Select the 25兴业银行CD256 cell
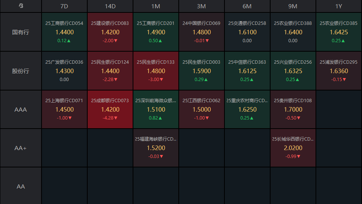 coord(293,71)
